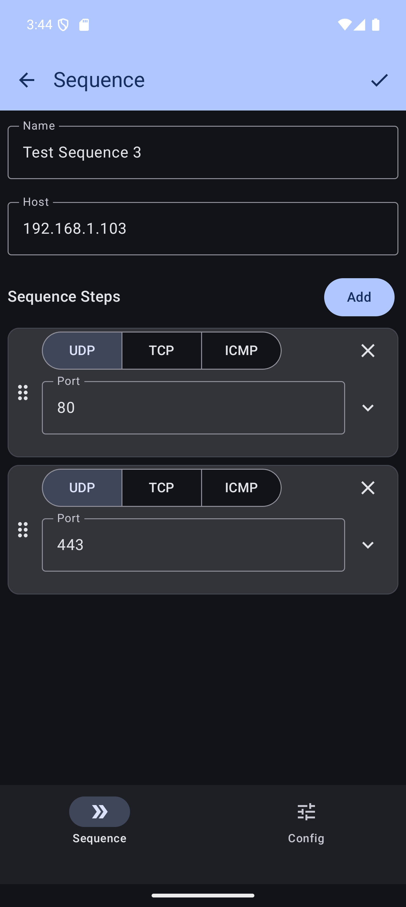406x907 pixels.
Task: Edit the Name field "Test Sequence 3"
Action: click(203, 152)
